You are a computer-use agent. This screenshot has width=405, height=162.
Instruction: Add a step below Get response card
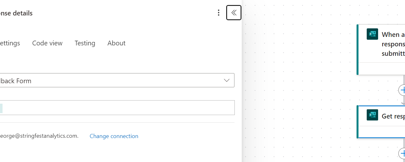click(x=402, y=153)
